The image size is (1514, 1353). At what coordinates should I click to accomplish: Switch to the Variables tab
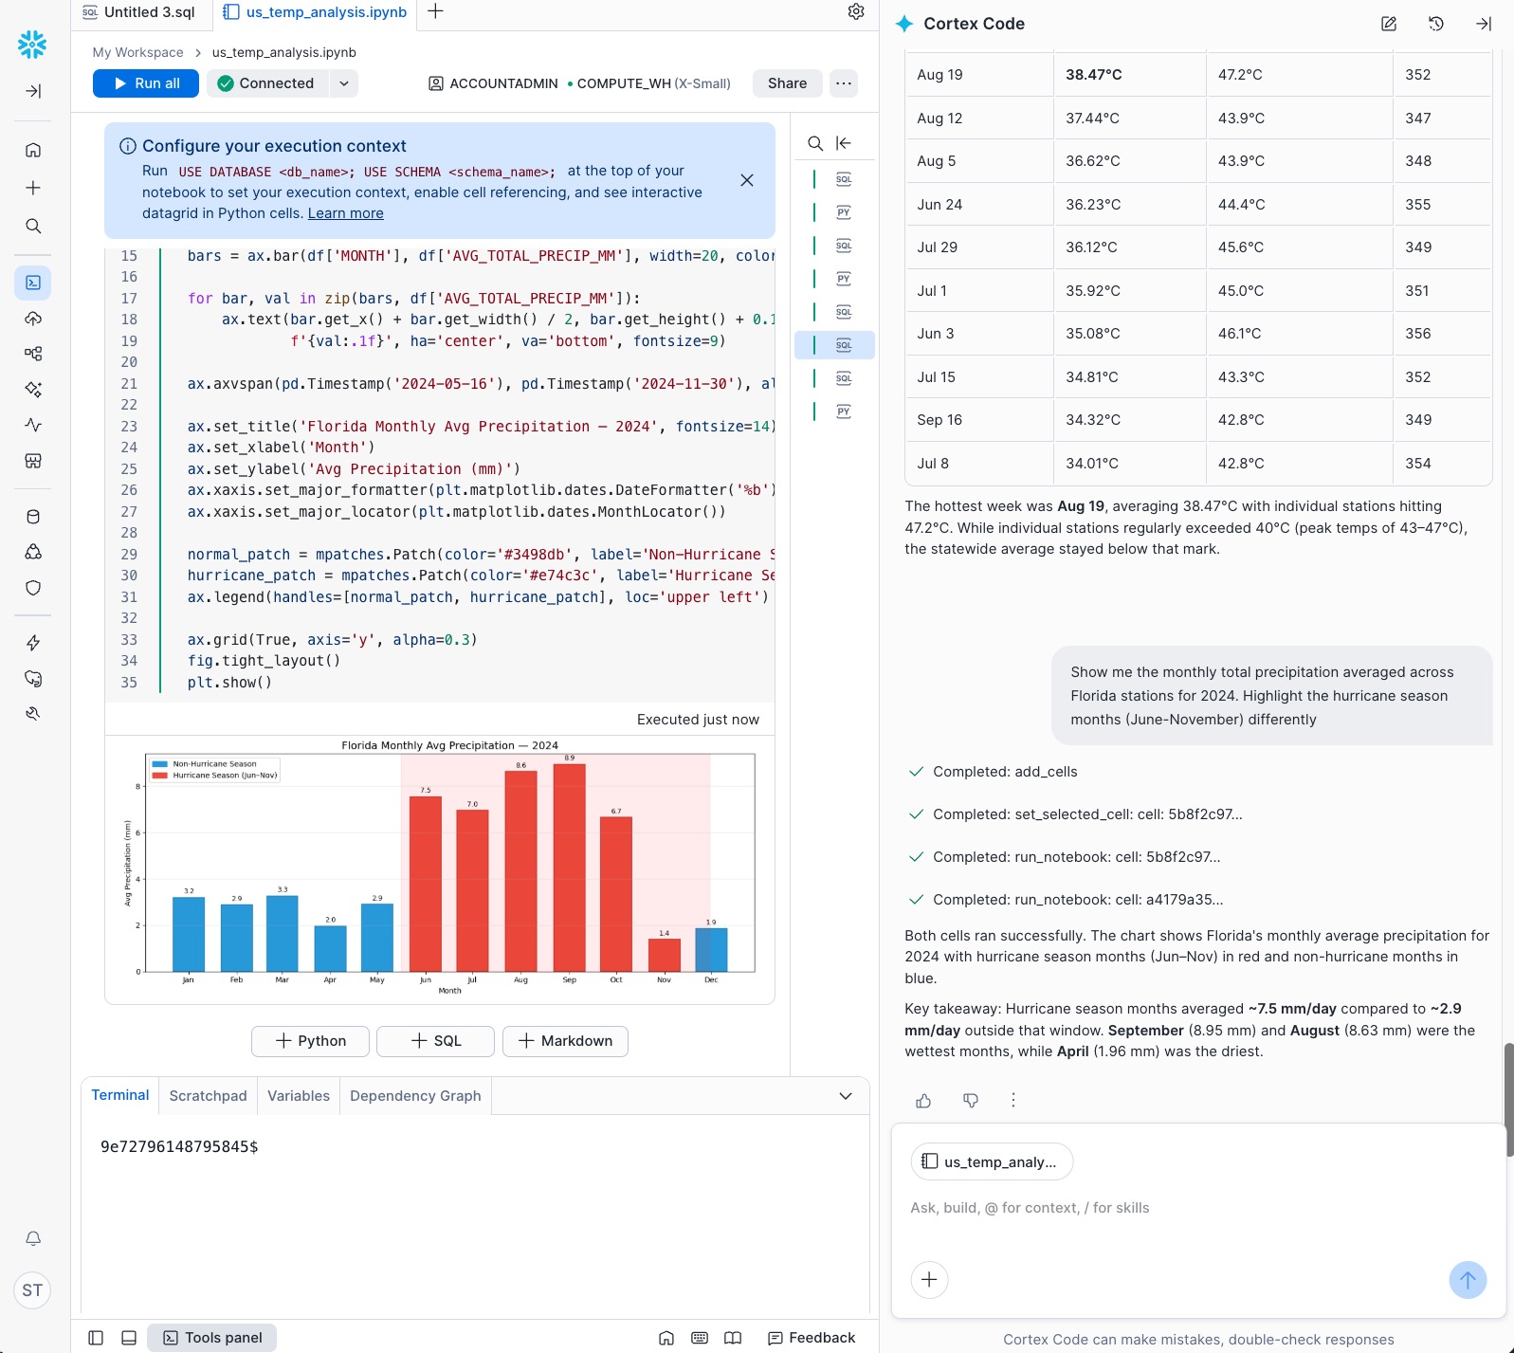tap(298, 1096)
